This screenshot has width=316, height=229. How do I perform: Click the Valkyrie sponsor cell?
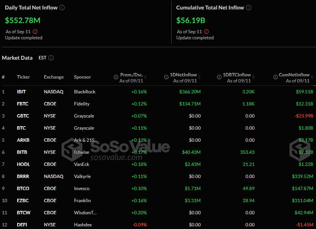pos(82,176)
